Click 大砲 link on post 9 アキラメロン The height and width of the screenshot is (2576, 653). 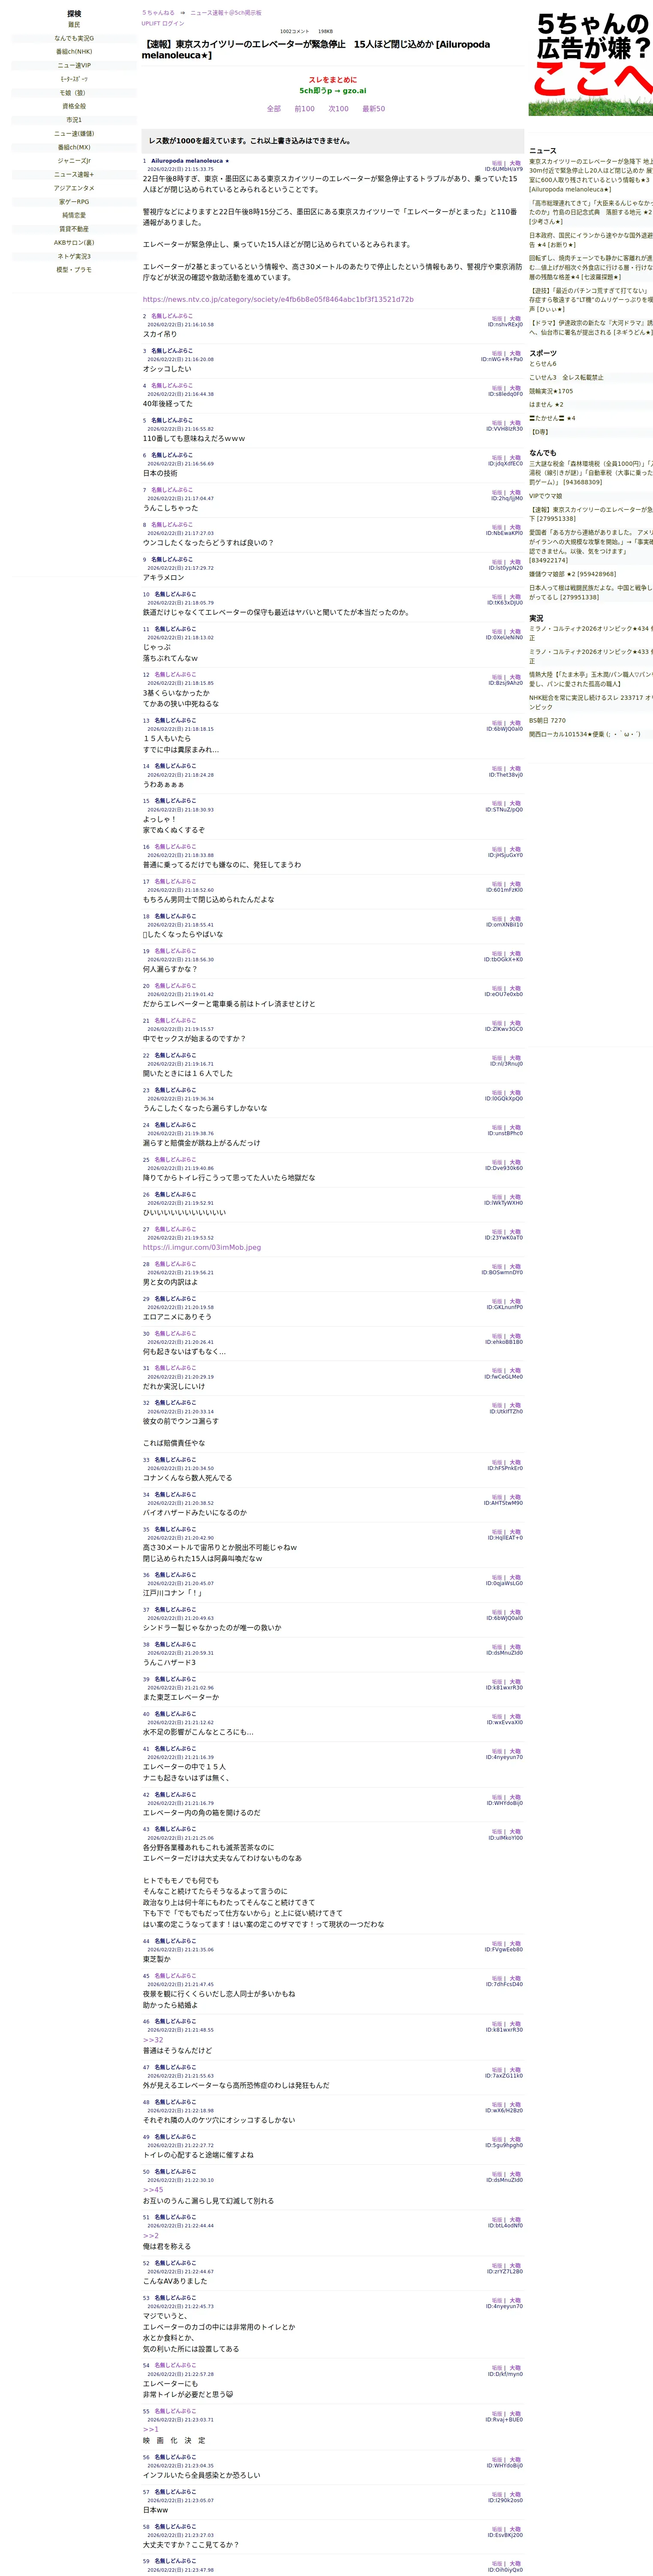coord(515,562)
